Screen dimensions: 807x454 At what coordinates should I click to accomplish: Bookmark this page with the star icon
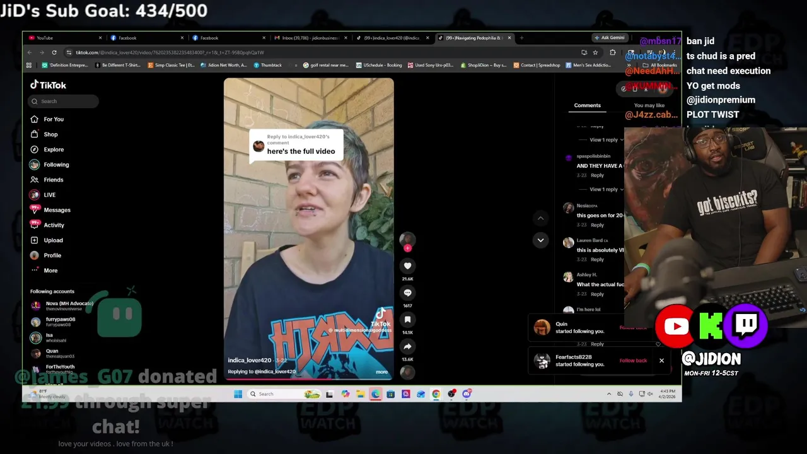595,52
